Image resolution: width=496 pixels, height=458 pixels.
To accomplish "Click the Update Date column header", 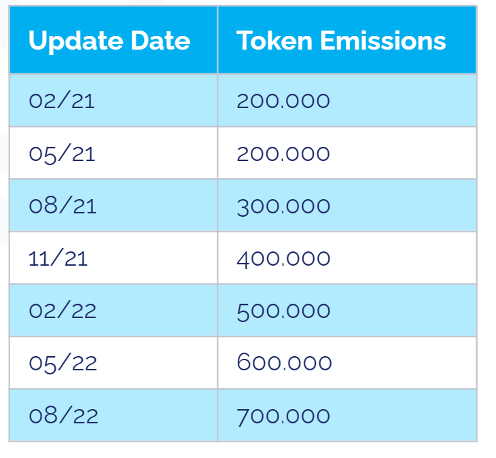I will (x=113, y=40).
